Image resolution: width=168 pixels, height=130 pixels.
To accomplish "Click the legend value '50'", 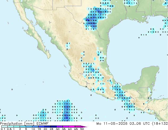I will (82, 129).
